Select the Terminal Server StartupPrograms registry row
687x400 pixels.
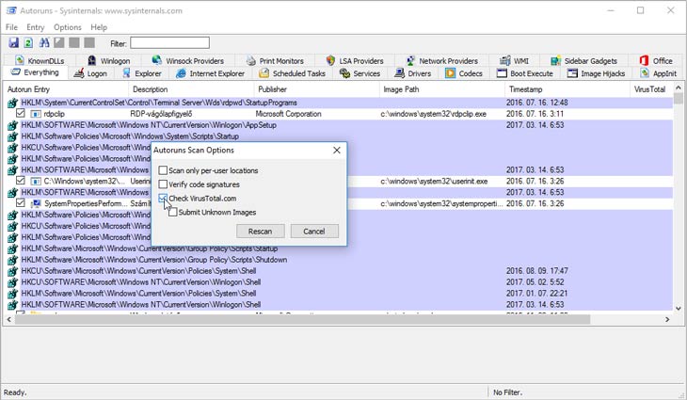point(340,103)
